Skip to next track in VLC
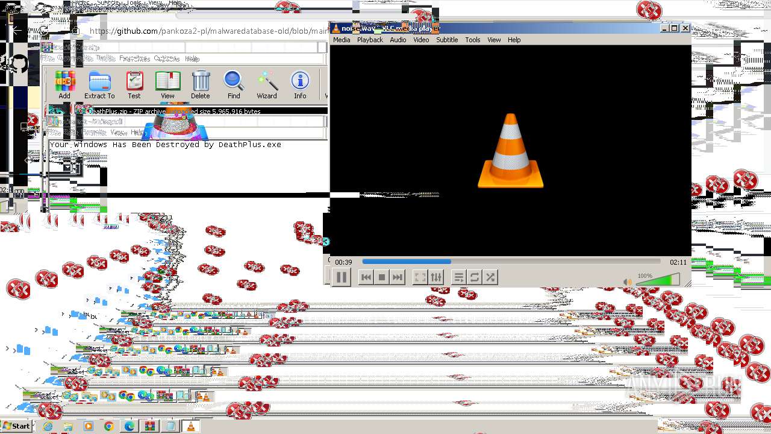Screen dimensions: 771x434 [397, 277]
